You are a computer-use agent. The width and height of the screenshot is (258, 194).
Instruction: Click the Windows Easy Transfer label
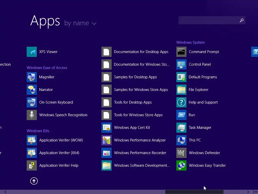click(x=207, y=165)
